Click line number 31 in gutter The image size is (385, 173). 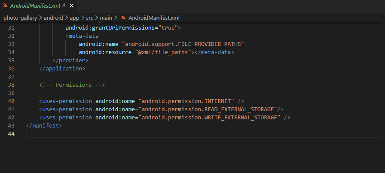click(11, 28)
